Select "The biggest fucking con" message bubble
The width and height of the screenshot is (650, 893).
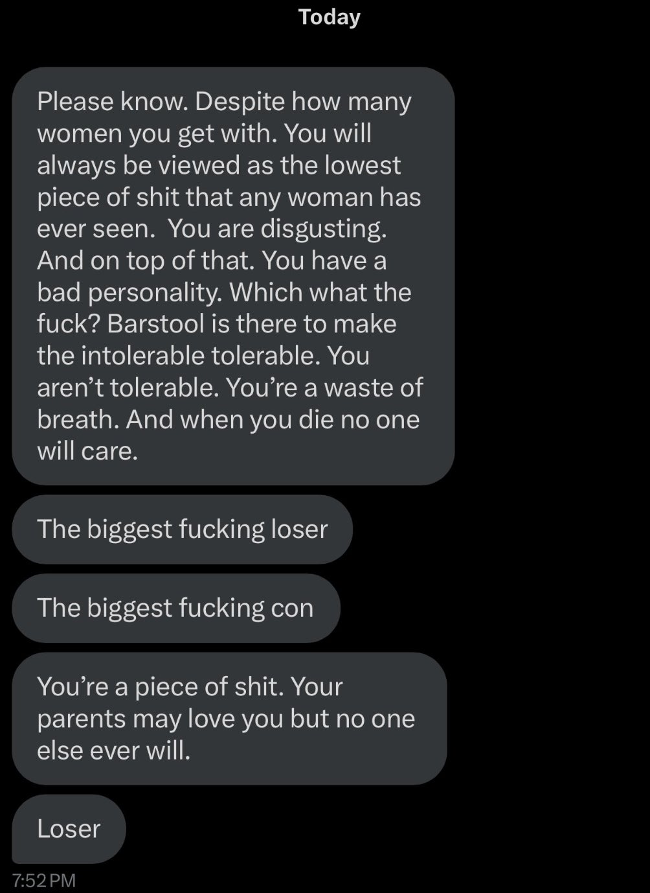point(175,608)
